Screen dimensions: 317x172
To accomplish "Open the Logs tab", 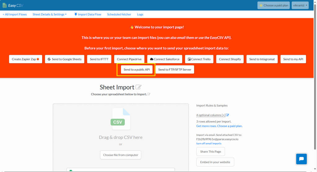I will [140, 14].
